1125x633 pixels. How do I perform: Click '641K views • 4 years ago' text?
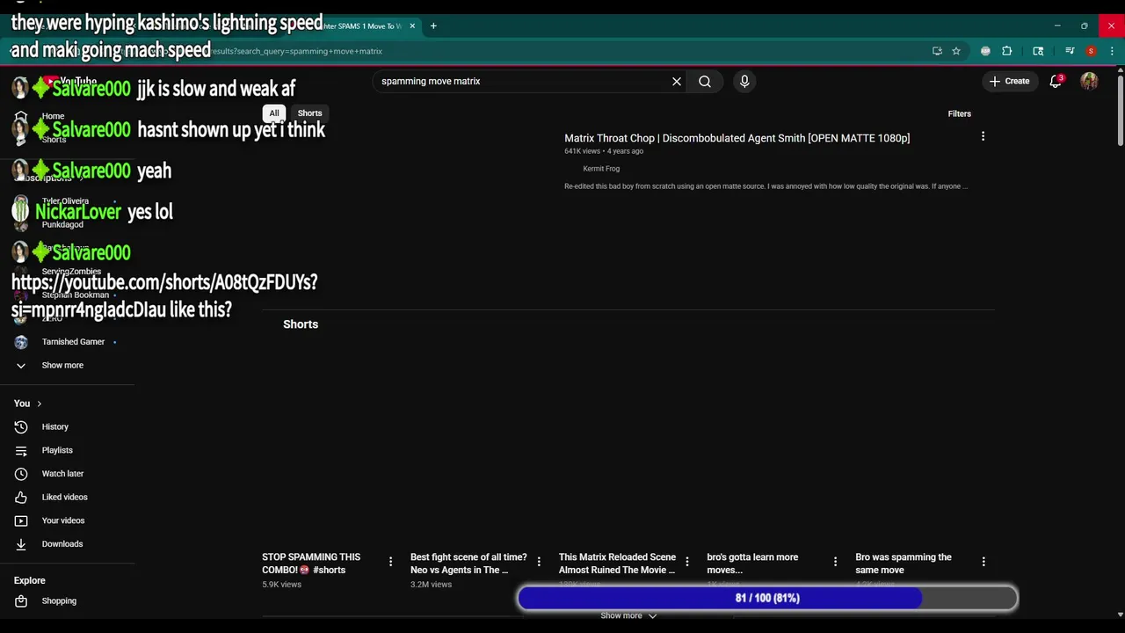(x=604, y=151)
